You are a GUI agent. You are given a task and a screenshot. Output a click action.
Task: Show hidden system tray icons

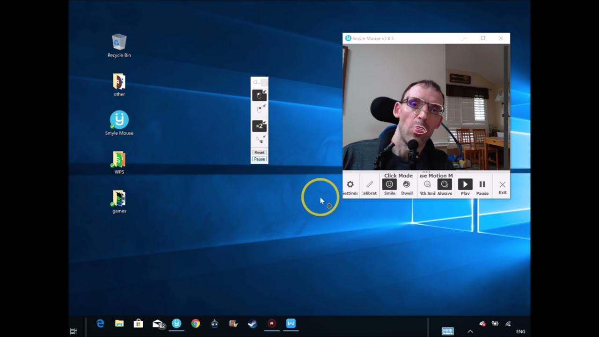[470, 331]
